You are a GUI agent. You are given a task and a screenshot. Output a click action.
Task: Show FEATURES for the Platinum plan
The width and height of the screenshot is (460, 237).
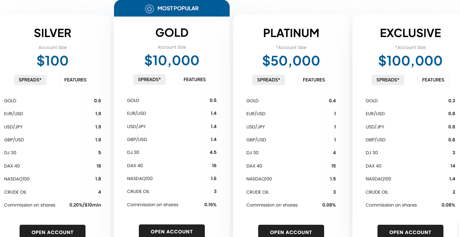pos(314,80)
